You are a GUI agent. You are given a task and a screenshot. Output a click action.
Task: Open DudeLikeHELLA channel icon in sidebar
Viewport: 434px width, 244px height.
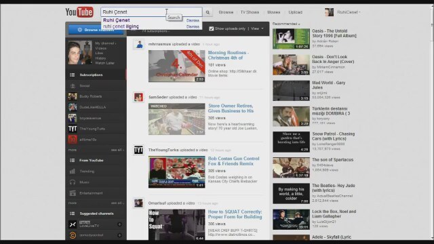[x=73, y=107]
